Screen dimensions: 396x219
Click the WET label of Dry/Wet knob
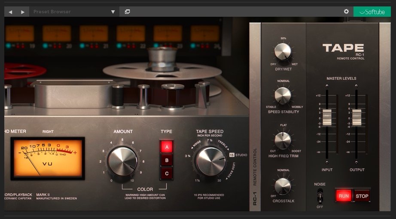pyautogui.click(x=295, y=64)
